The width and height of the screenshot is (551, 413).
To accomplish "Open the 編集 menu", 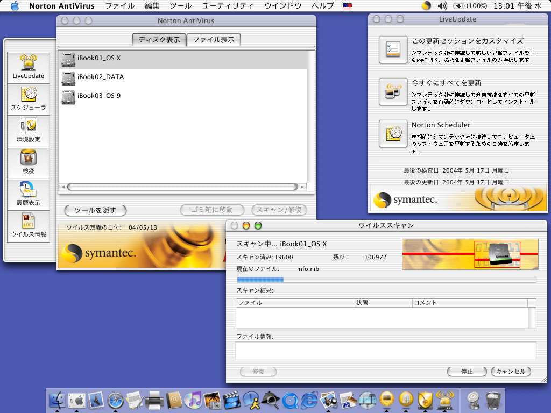I will click(152, 6).
